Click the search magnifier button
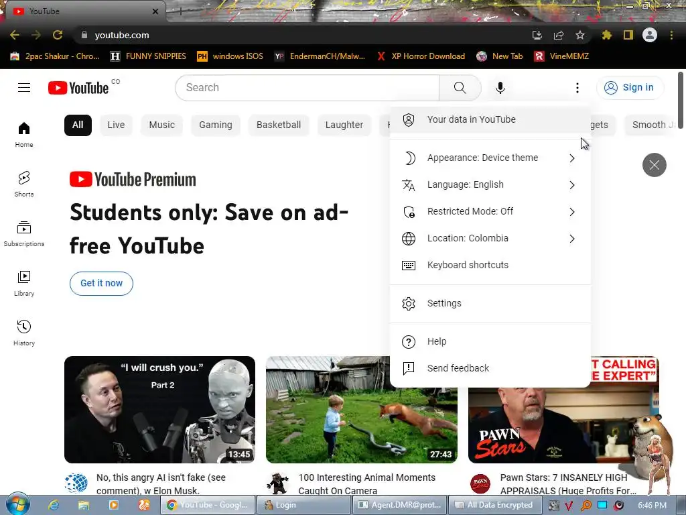686x515 pixels. 460,88
